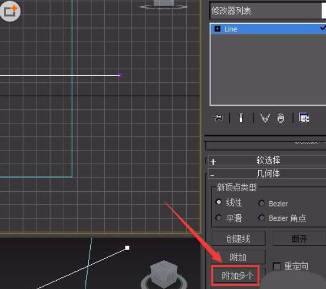
Task: Click the orange plus overlay icon
Action: click(10, 11)
